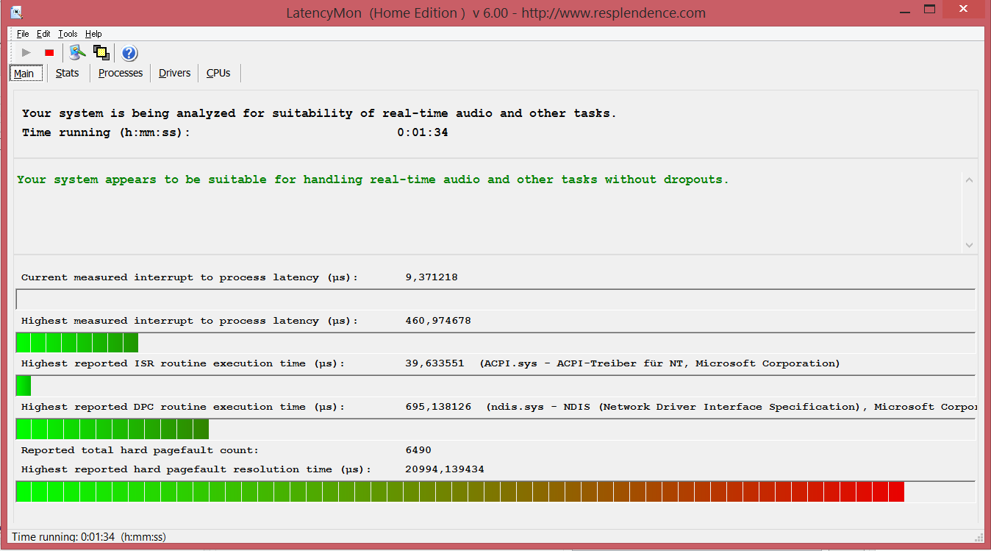Click the current interrupt latency empty bar
The width and height of the screenshot is (991, 551).
click(496, 299)
